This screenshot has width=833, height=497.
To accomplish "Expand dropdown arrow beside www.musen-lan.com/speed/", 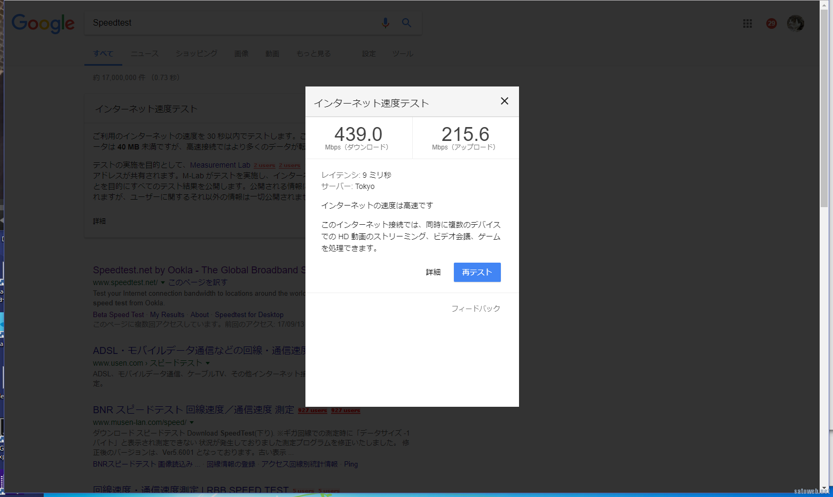I will click(192, 422).
